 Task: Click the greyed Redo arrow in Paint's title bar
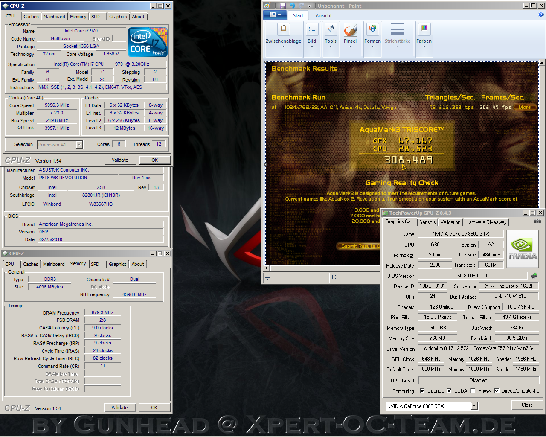302,6
